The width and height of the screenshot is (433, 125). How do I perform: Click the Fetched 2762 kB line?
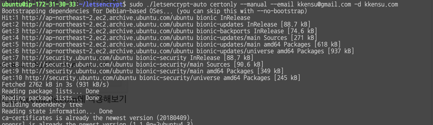[55, 84]
